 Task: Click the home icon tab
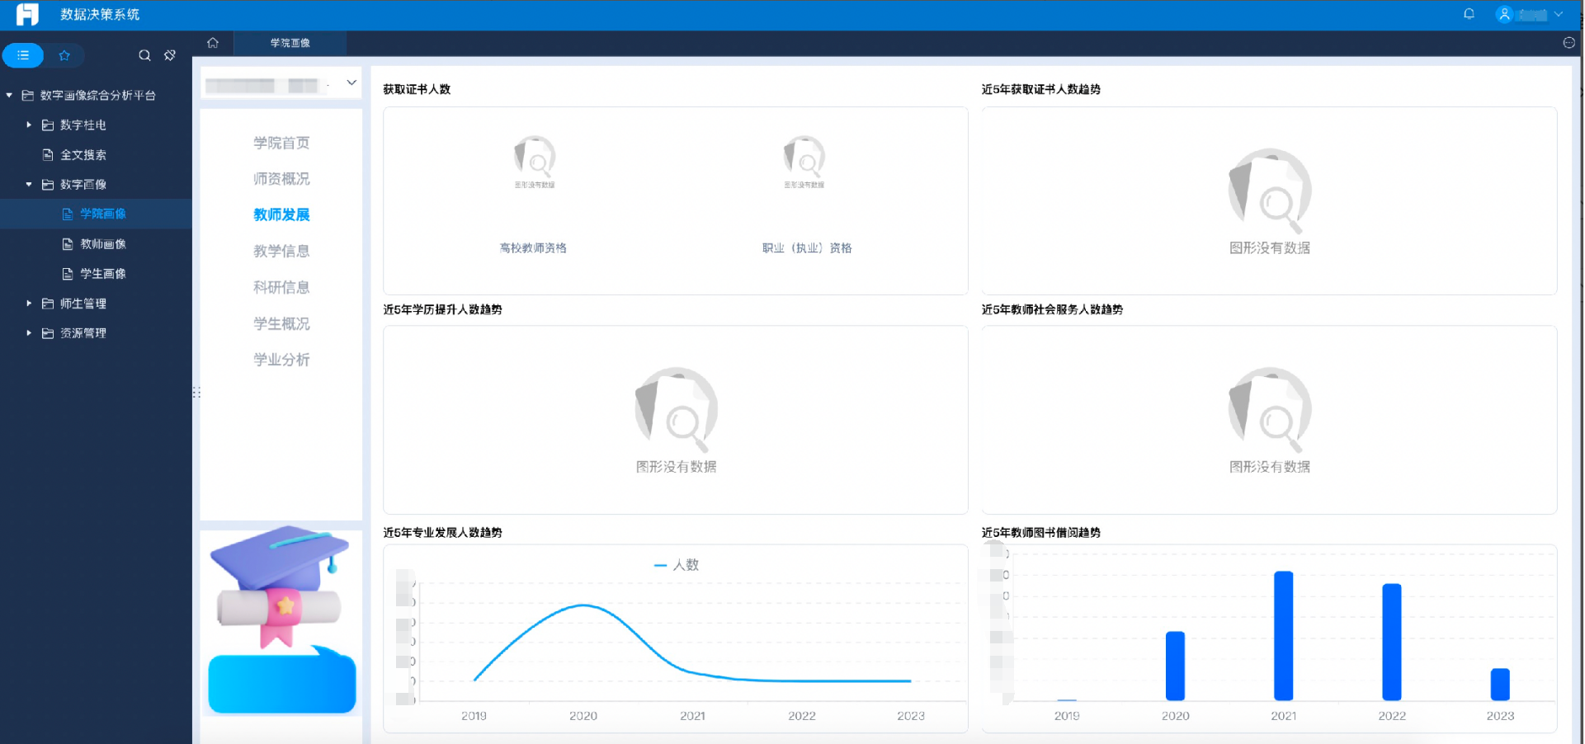pyautogui.click(x=213, y=43)
